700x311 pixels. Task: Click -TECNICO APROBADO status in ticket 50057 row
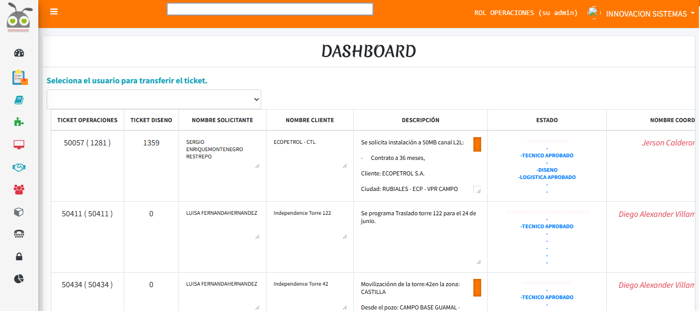(547, 155)
